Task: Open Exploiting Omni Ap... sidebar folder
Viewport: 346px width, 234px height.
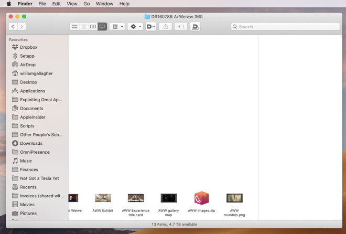Action: 37,100
